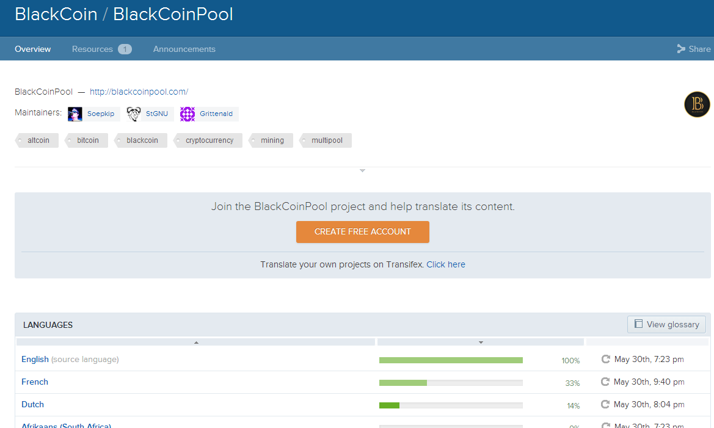Click the BlackCoin project logo

point(697,104)
